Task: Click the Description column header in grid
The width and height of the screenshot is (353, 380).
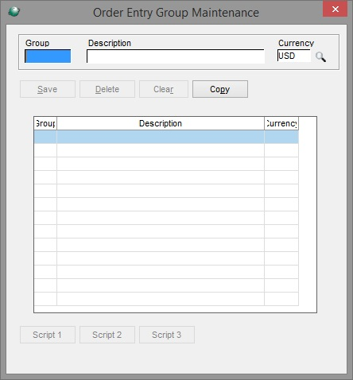Action: tap(161, 123)
